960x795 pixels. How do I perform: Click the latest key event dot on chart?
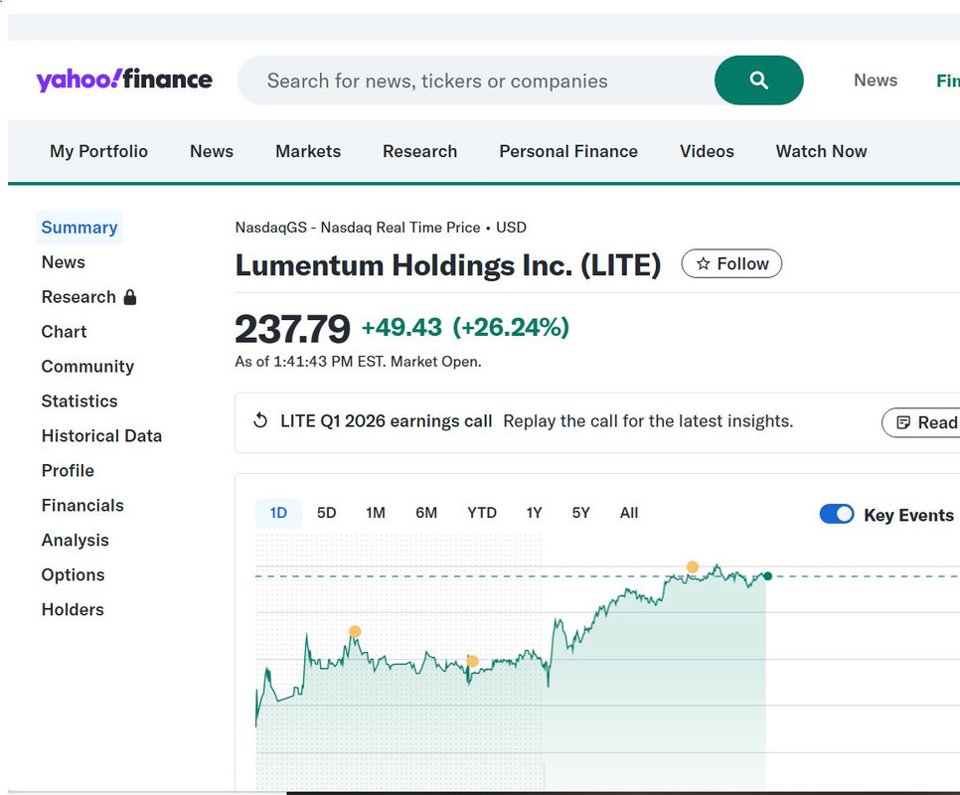point(693,566)
